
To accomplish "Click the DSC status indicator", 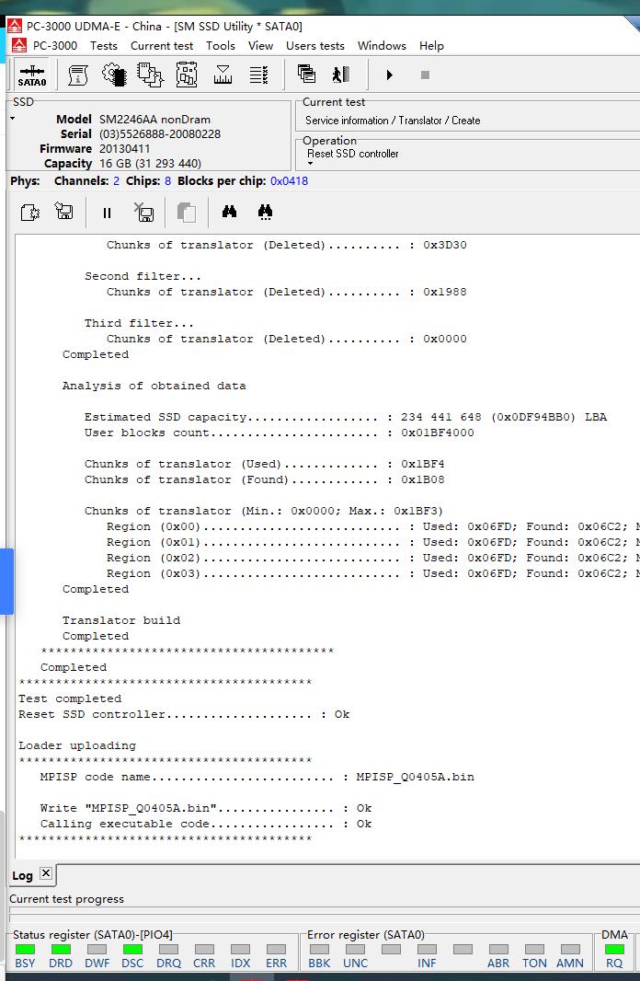I will [132, 949].
